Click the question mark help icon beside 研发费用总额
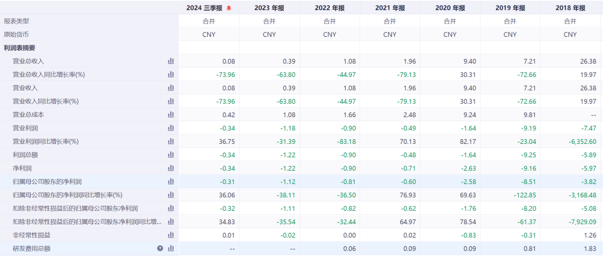This screenshot has height=256, width=603. click(160, 248)
